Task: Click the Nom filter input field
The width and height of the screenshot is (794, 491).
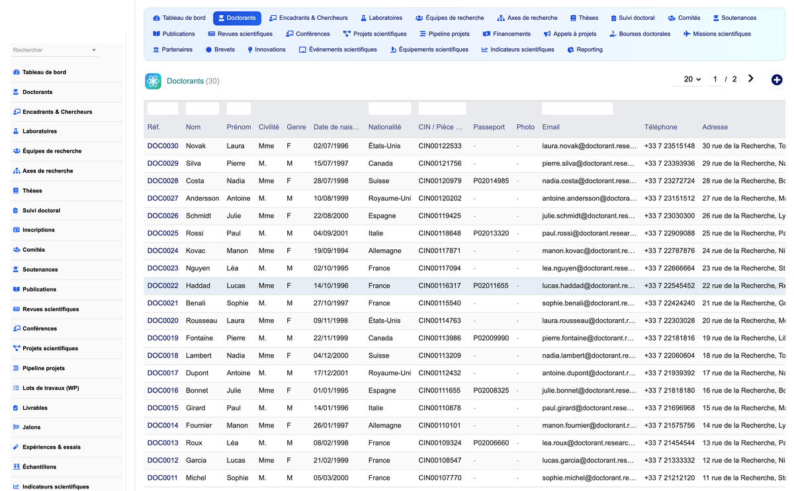Action: [202, 109]
